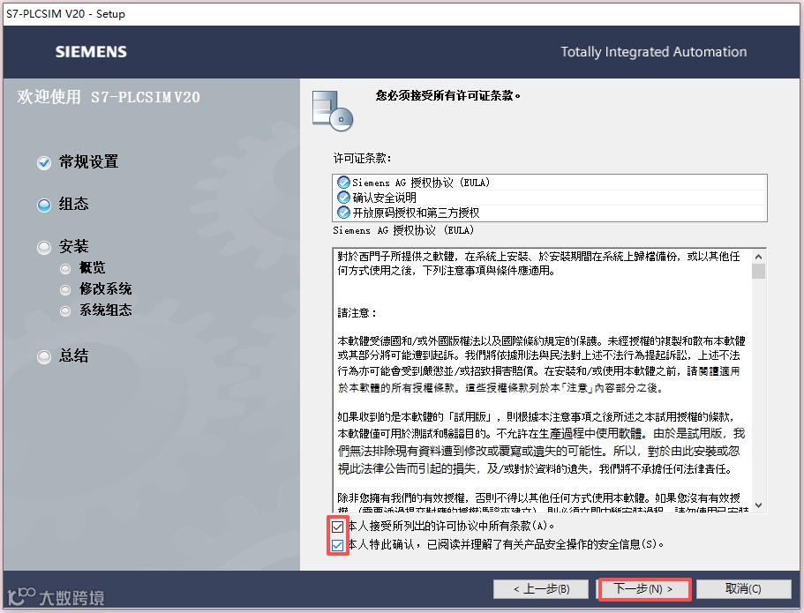Click scroll-down arrow of license text
The image size is (804, 613).
tap(759, 505)
